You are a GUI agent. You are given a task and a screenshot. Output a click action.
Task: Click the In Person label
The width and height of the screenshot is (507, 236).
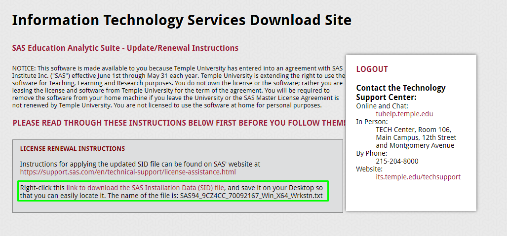[372, 122]
